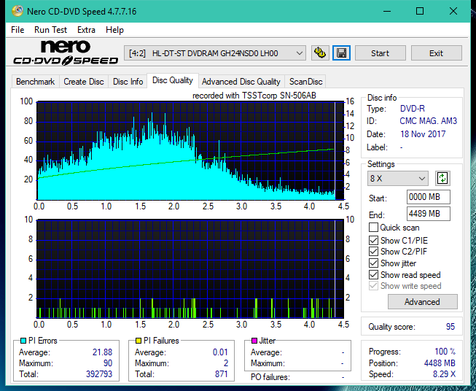Screen dimensions: 476x391
Task: Click the Position value 4488 MB
Action: (x=440, y=363)
